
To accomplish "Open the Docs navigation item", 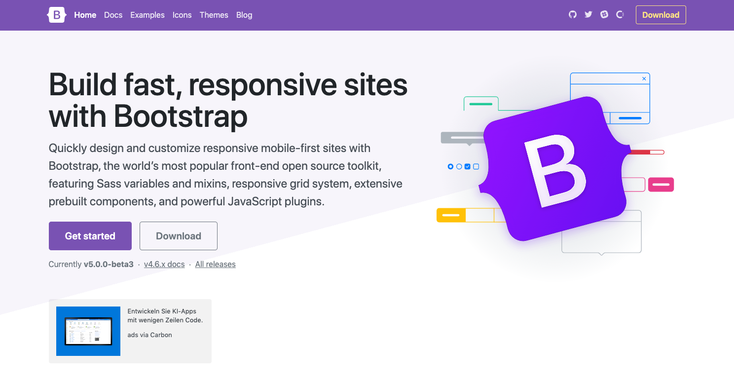I will (113, 15).
